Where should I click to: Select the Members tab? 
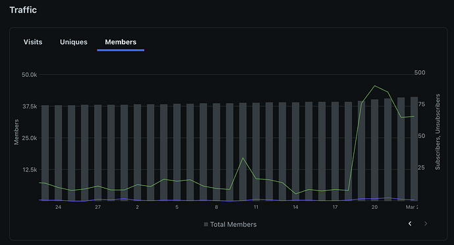(120, 42)
